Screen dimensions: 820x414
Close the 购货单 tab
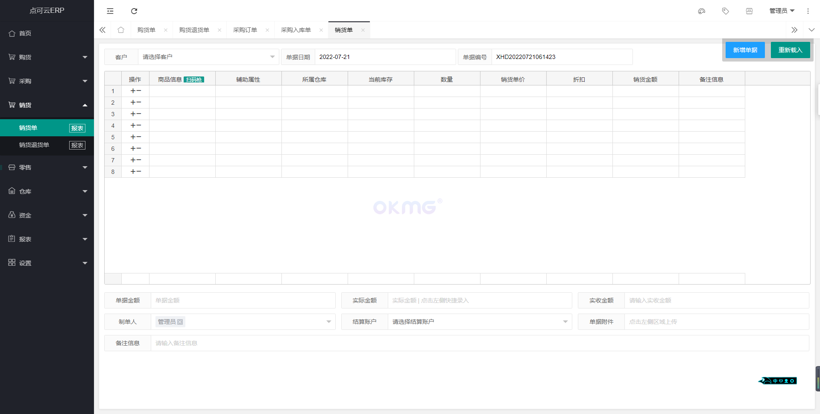coord(166,30)
